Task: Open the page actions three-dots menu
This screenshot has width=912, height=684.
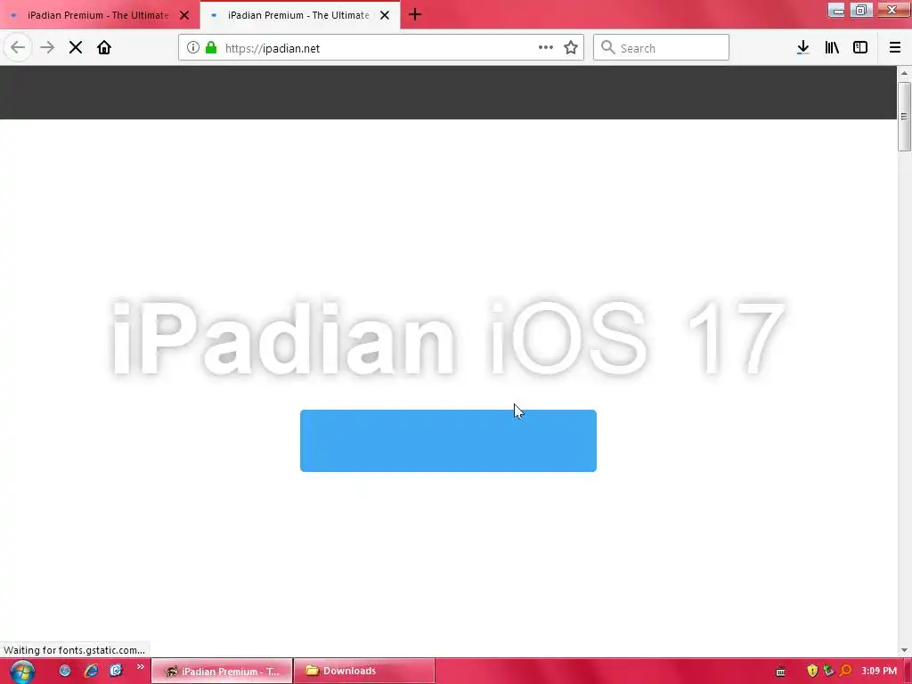Action: tap(546, 48)
